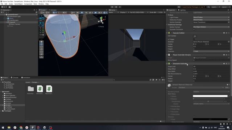Select the custom editor tools icon
The height and width of the screenshot is (130, 232).
coord(41,57)
